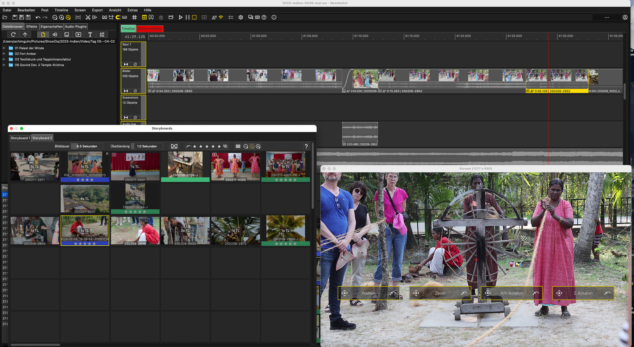Toggle the Sceenshots track disable icon
The width and height of the screenshot is (634, 347).
tap(135, 117)
